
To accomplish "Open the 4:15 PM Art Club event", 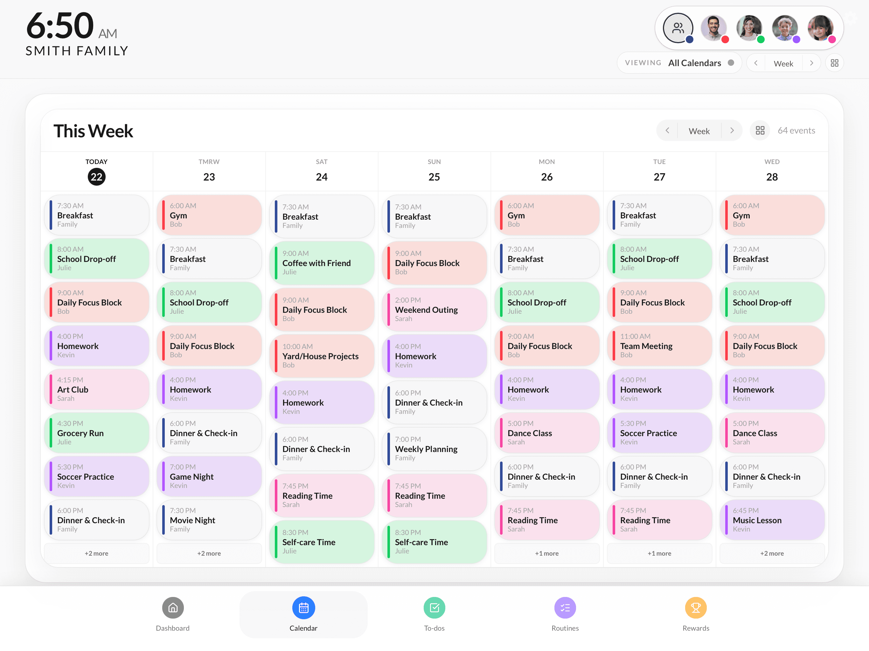I will (x=96, y=389).
